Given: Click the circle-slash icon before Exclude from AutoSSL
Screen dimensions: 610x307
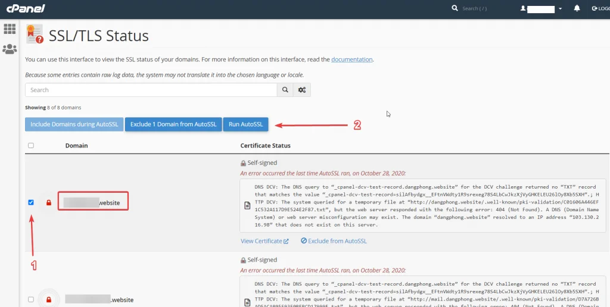Looking at the screenshot, I should (304, 240).
